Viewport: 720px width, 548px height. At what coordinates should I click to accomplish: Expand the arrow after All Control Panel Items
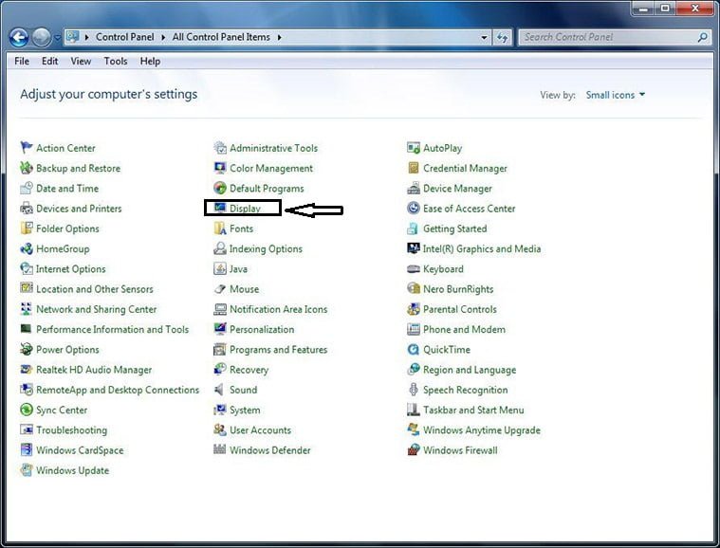tap(279, 37)
